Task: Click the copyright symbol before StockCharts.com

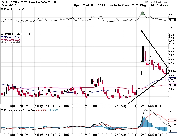Action: 146,2
